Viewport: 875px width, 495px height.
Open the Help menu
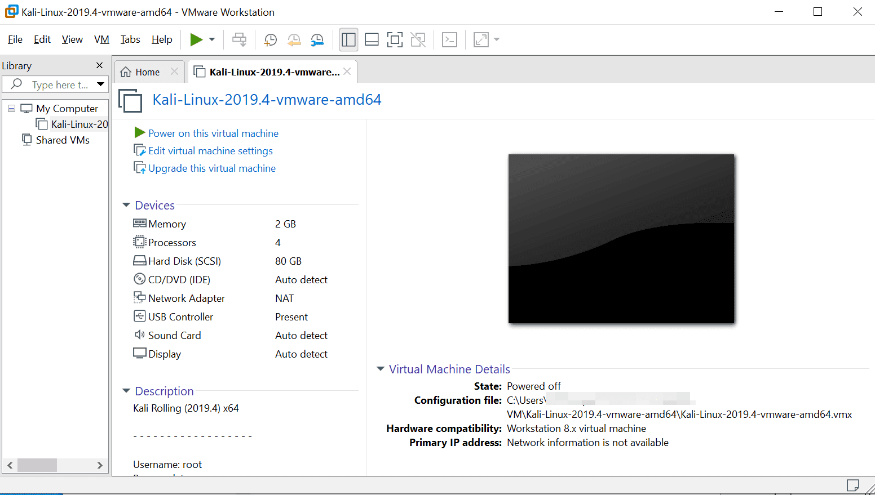[162, 39]
